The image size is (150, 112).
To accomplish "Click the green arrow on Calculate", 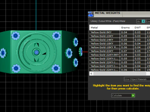I will 133,96.
